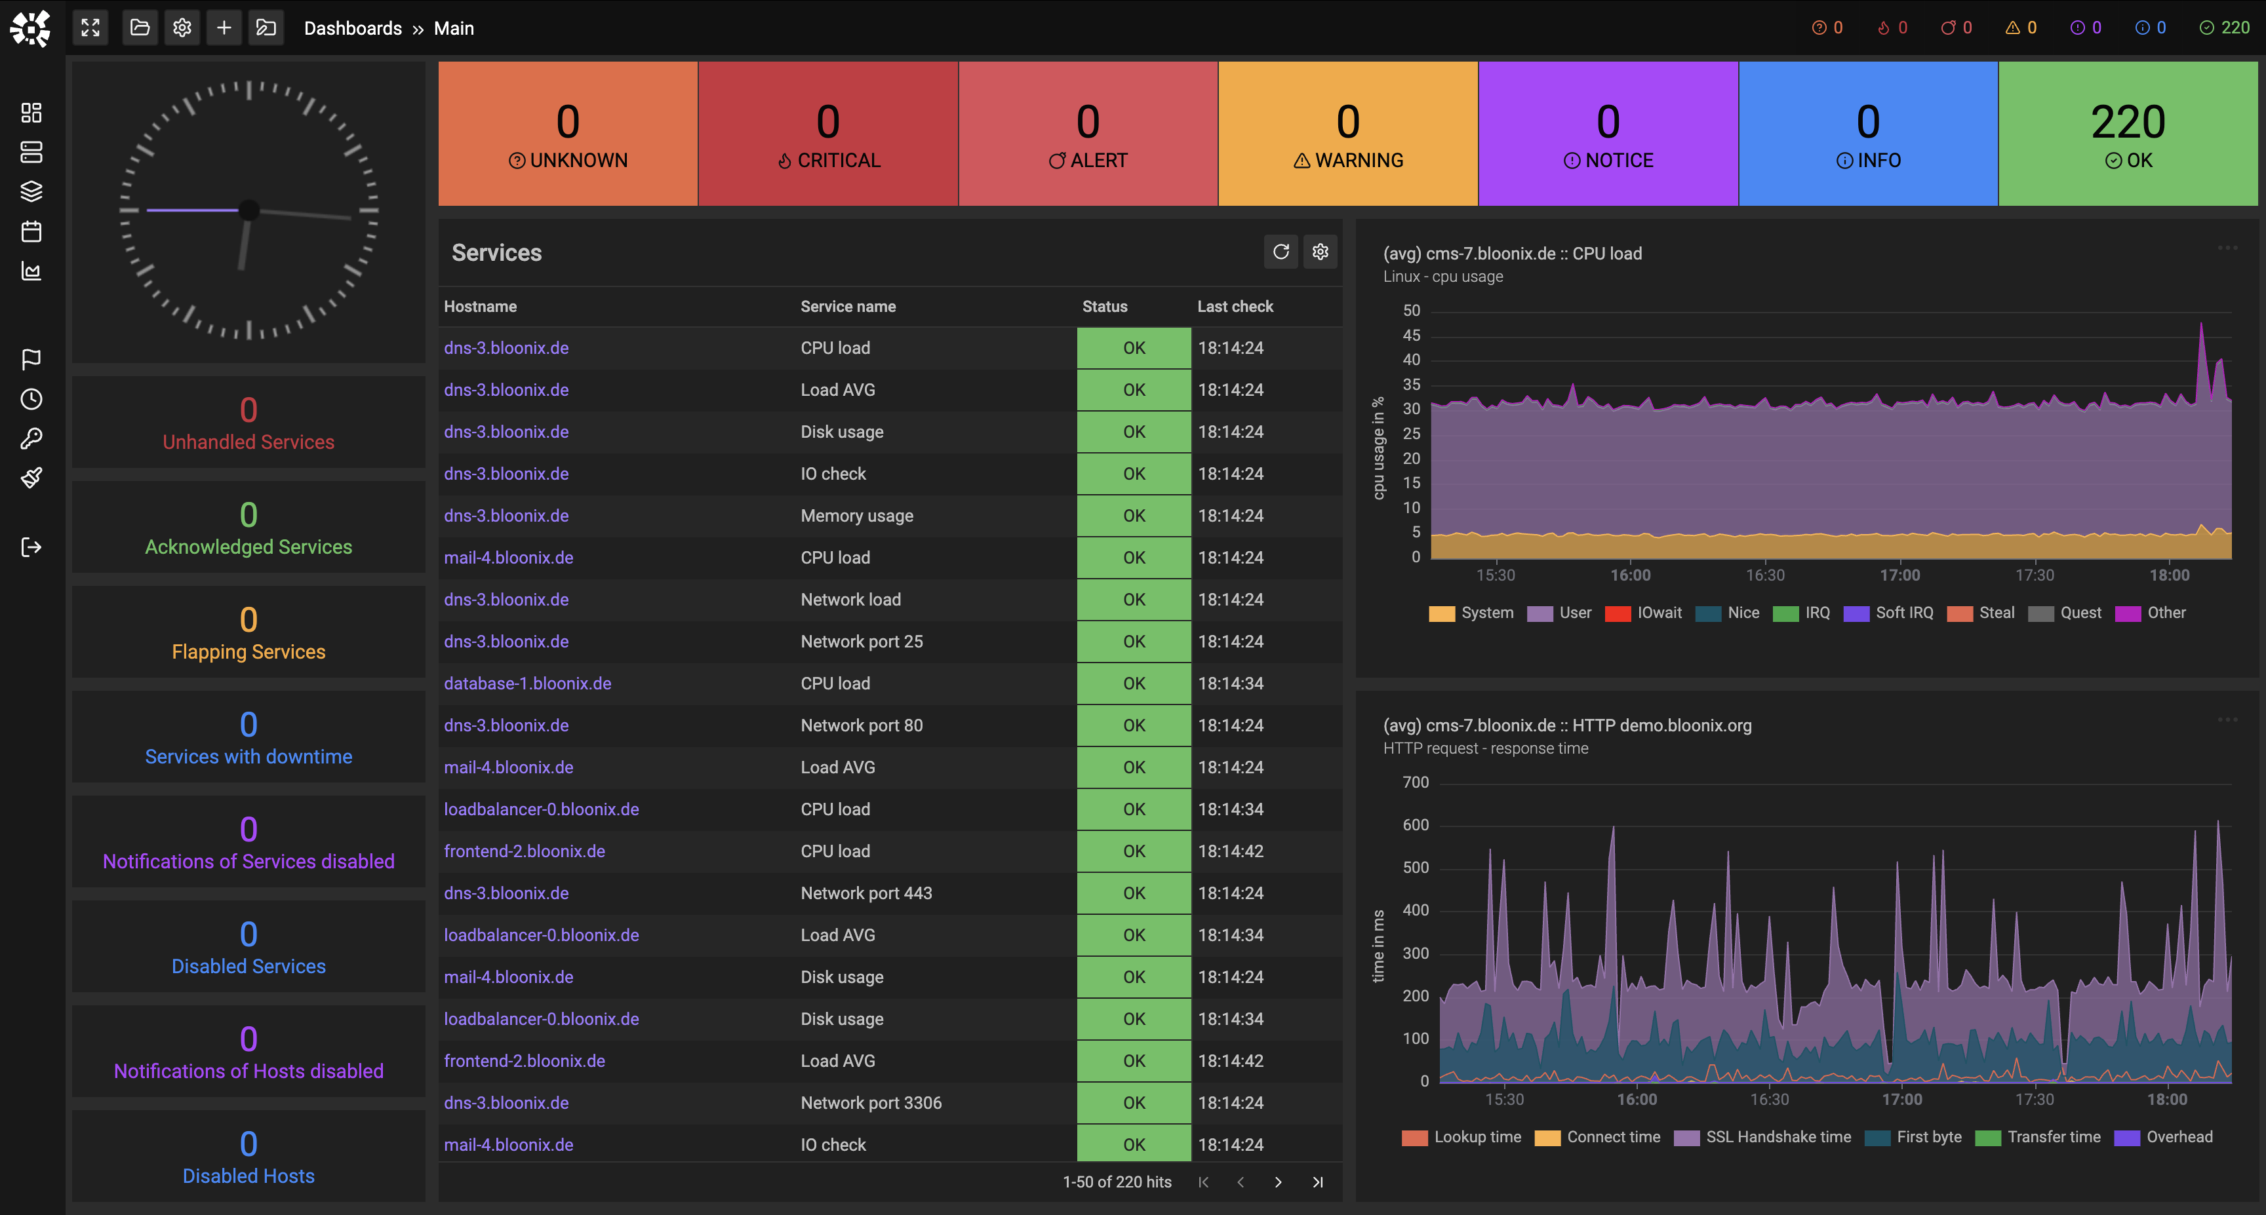Click the plus icon to add dashlet
This screenshot has height=1215, width=2266.
click(224, 28)
